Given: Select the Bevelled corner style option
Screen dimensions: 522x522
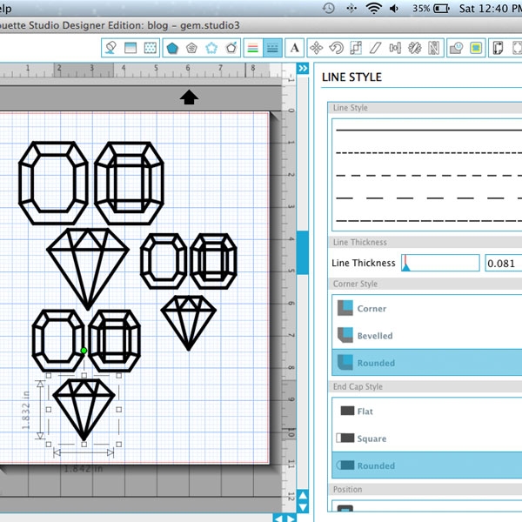Looking at the screenshot, I should coord(427,335).
